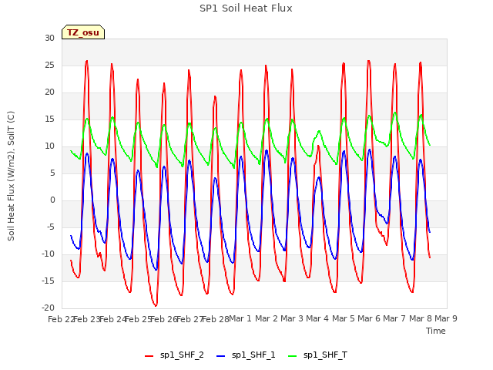Click the highest green peak near Mar 7

tap(395, 113)
